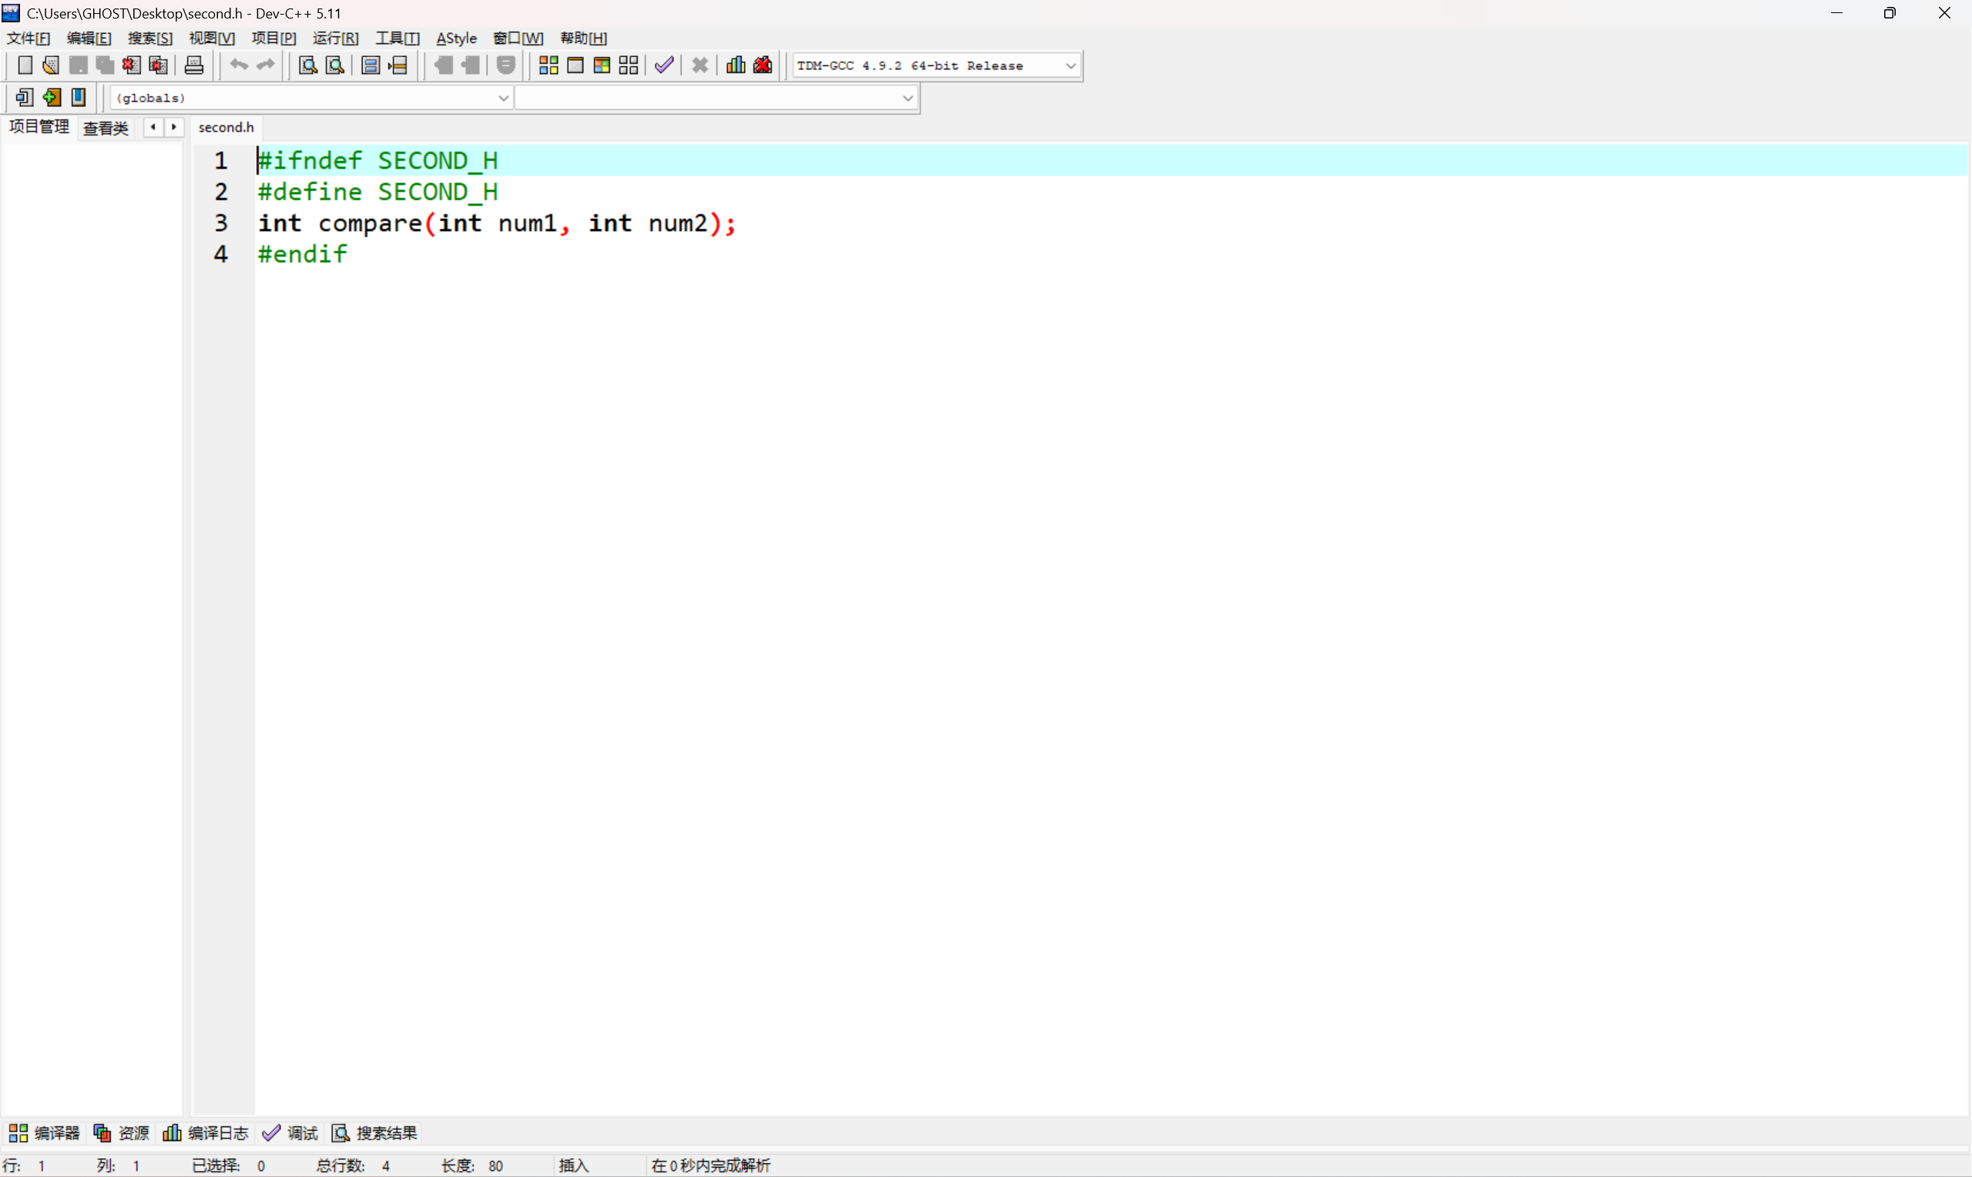Switch to the 查看类 tab
1972x1177 pixels.
point(106,128)
